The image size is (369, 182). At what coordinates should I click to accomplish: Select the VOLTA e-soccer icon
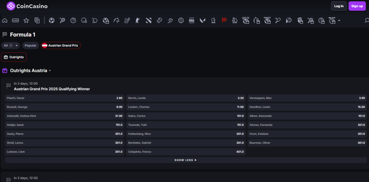[x=246, y=20]
